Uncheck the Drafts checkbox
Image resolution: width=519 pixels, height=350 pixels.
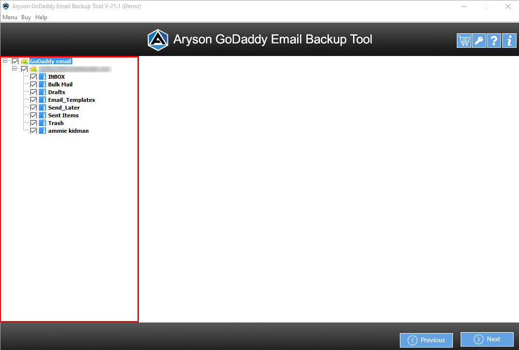click(33, 92)
